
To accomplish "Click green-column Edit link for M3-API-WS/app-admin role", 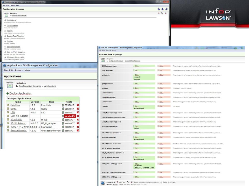I will pos(137,126).
